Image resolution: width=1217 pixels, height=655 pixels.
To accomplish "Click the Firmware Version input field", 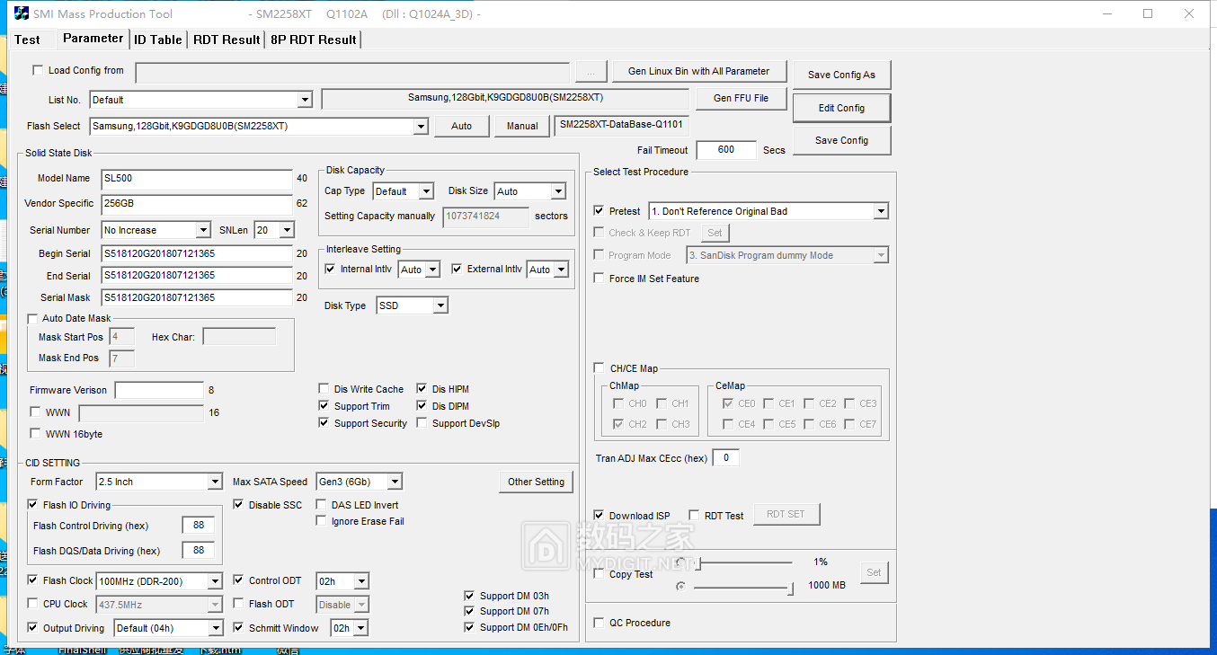I will click(159, 390).
